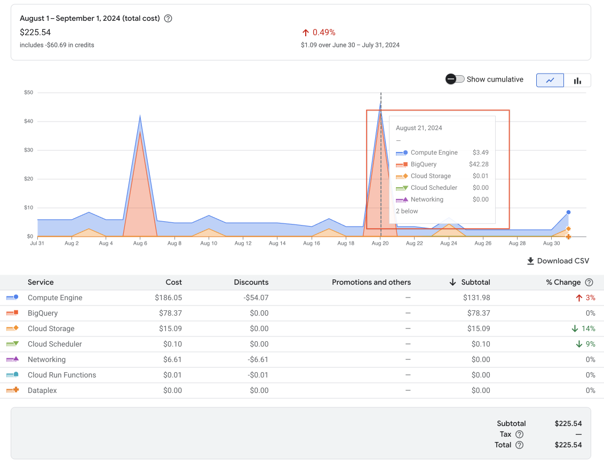Click the Cloud Storage service legend icon

12,328
